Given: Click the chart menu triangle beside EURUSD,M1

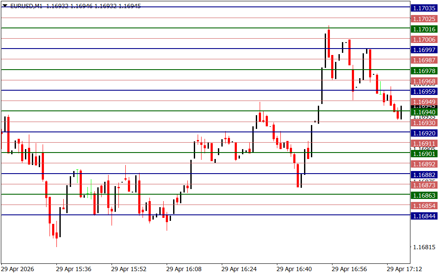Looking at the screenshot, I should tap(5, 6).
